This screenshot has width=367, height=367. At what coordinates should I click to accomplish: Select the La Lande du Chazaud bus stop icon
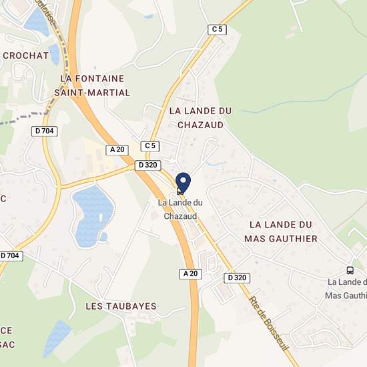(x=179, y=192)
